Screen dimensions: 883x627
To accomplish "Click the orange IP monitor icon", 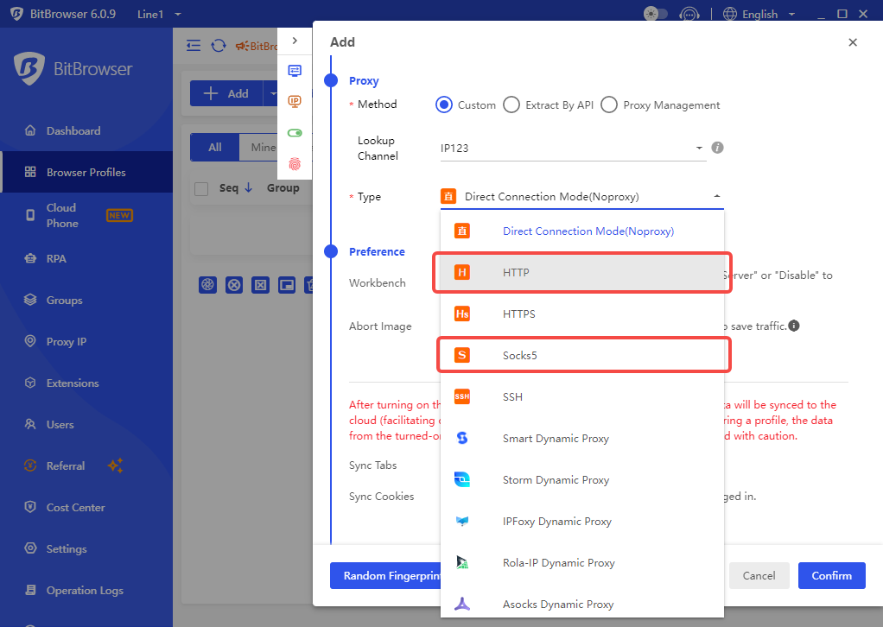I will click(295, 101).
